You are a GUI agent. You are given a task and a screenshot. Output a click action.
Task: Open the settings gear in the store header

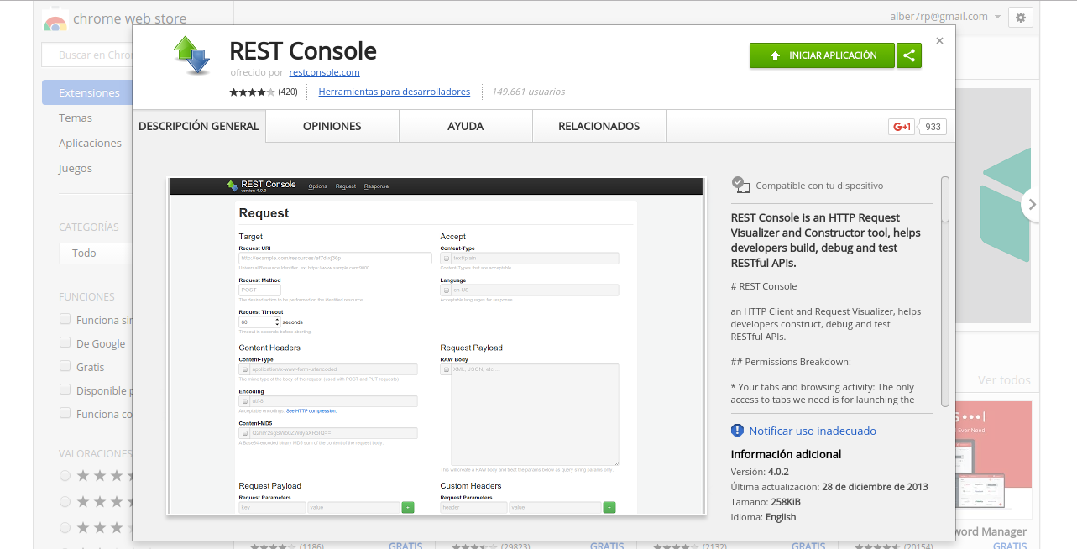click(x=1020, y=18)
